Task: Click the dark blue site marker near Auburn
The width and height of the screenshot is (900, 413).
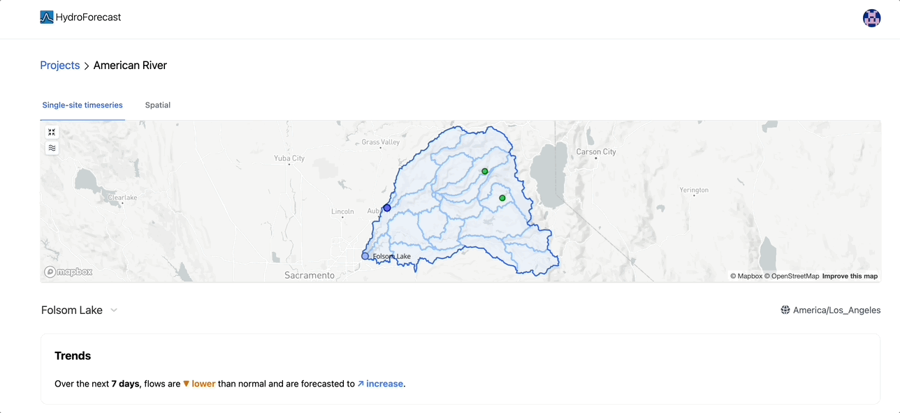Action: click(x=387, y=208)
